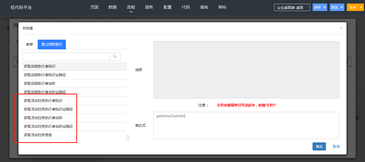The width and height of the screenshot is (365, 162).
Task: Click the 表达式 expression text area
Action: click(246, 125)
